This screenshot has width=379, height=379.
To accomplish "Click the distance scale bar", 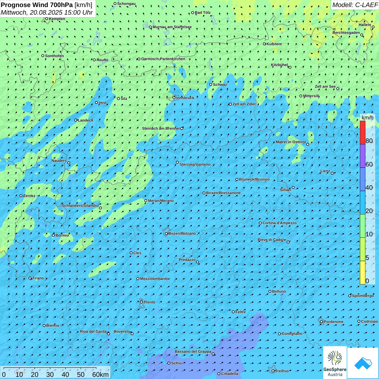I will tap(50, 368).
